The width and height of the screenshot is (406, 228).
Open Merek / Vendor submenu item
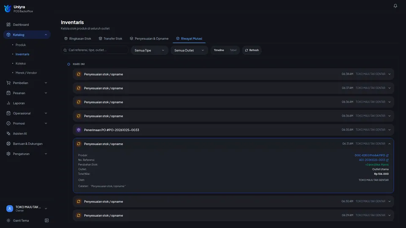26,73
